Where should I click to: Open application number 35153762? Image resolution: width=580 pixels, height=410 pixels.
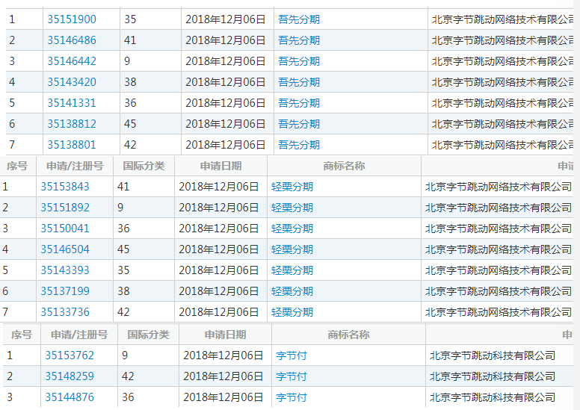(x=70, y=355)
